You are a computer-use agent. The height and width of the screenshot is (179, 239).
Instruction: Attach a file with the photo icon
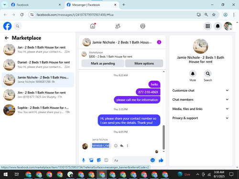[91, 160]
